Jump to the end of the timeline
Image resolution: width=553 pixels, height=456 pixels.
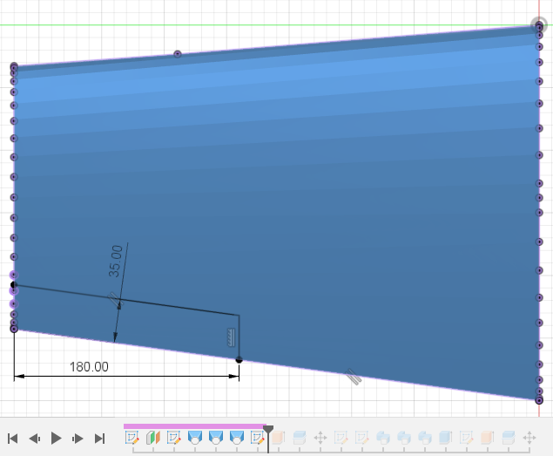coord(99,438)
